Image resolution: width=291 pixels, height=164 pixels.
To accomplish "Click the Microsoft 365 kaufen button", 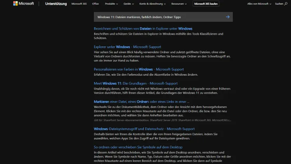I will tap(206, 4).
